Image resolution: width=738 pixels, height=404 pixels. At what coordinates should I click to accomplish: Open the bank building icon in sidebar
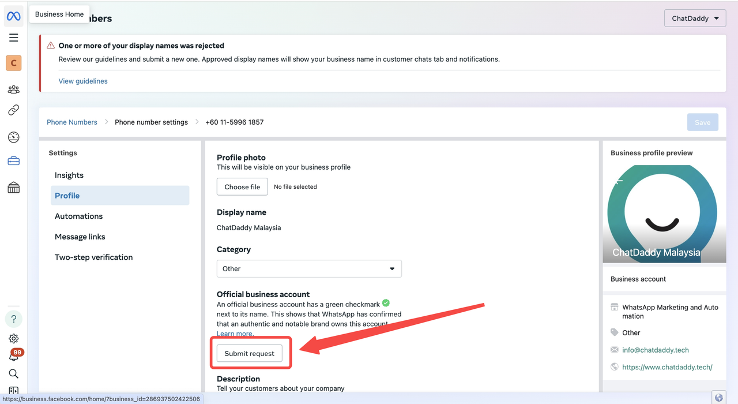pyautogui.click(x=14, y=188)
